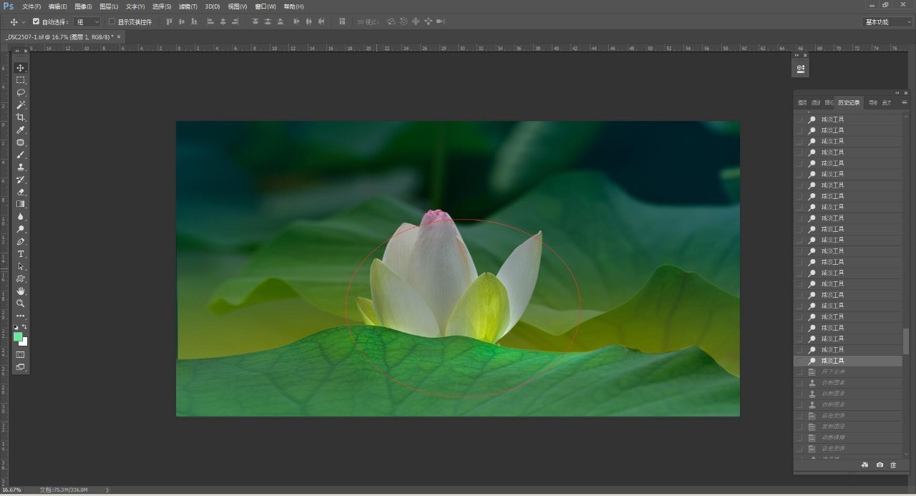The height and width of the screenshot is (496, 916).
Task: Select the Lasso tool
Action: tap(21, 92)
